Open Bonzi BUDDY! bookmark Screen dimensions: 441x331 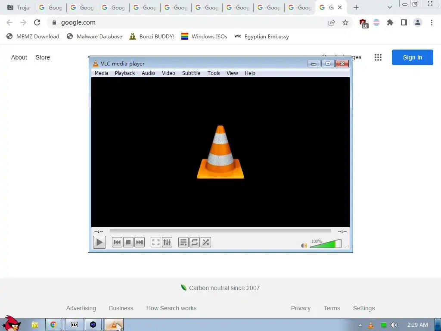click(152, 37)
